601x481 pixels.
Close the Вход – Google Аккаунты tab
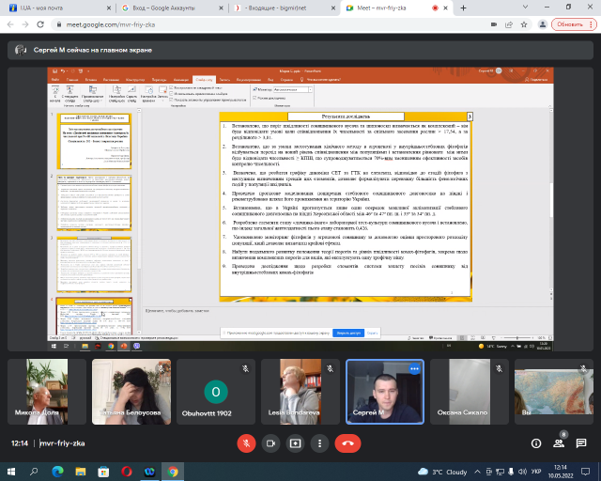[x=221, y=8]
